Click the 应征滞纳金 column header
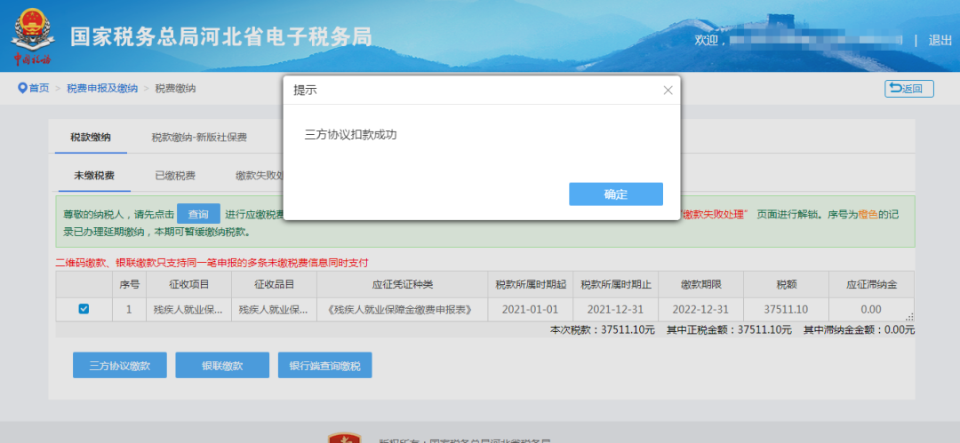The image size is (960, 443). coord(872,284)
